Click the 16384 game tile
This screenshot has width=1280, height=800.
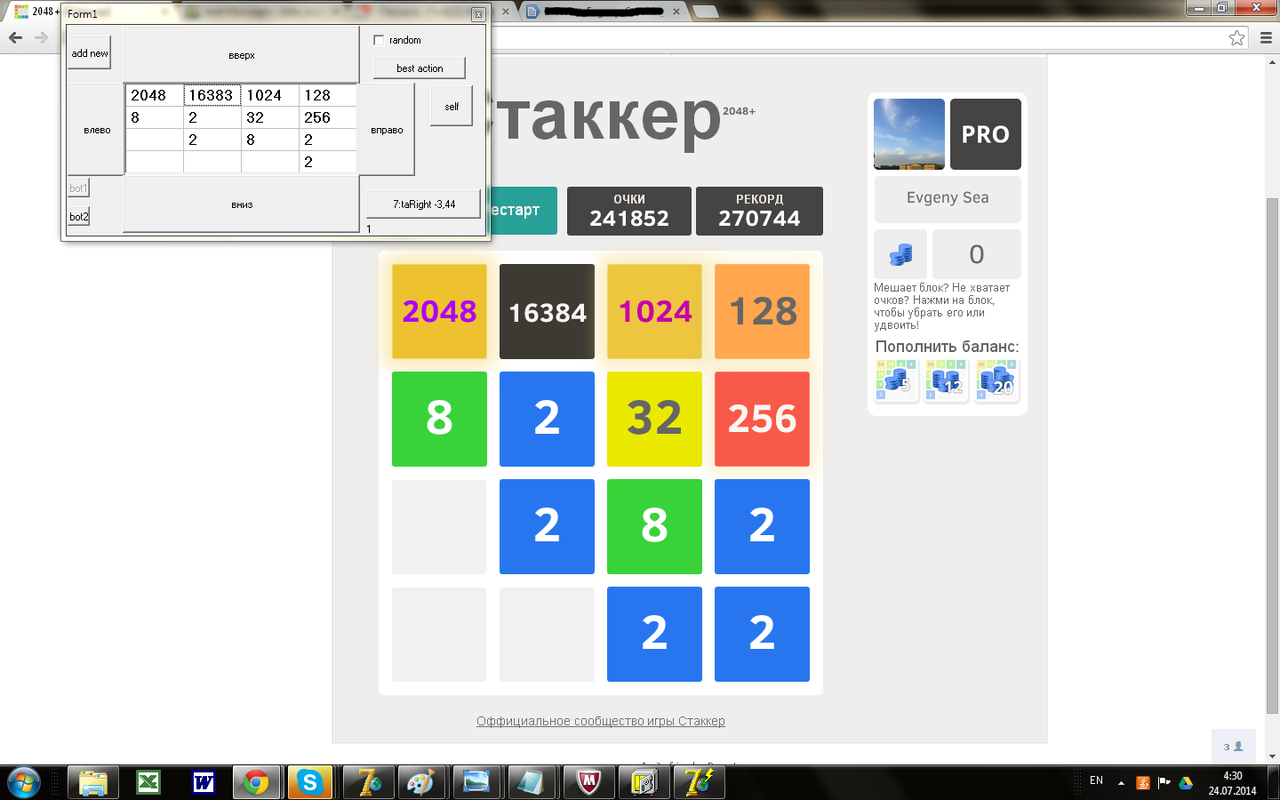547,311
